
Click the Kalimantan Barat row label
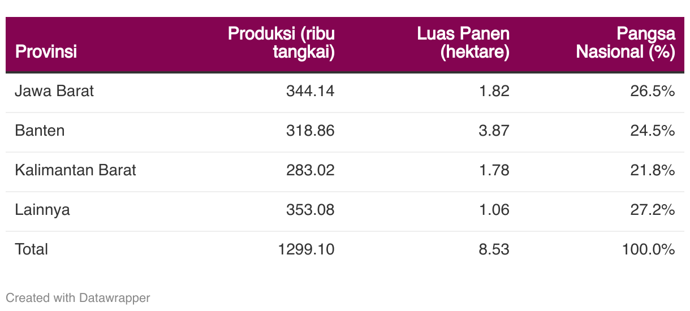(x=76, y=170)
